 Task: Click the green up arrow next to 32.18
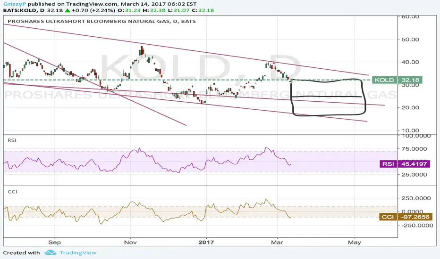68,10
